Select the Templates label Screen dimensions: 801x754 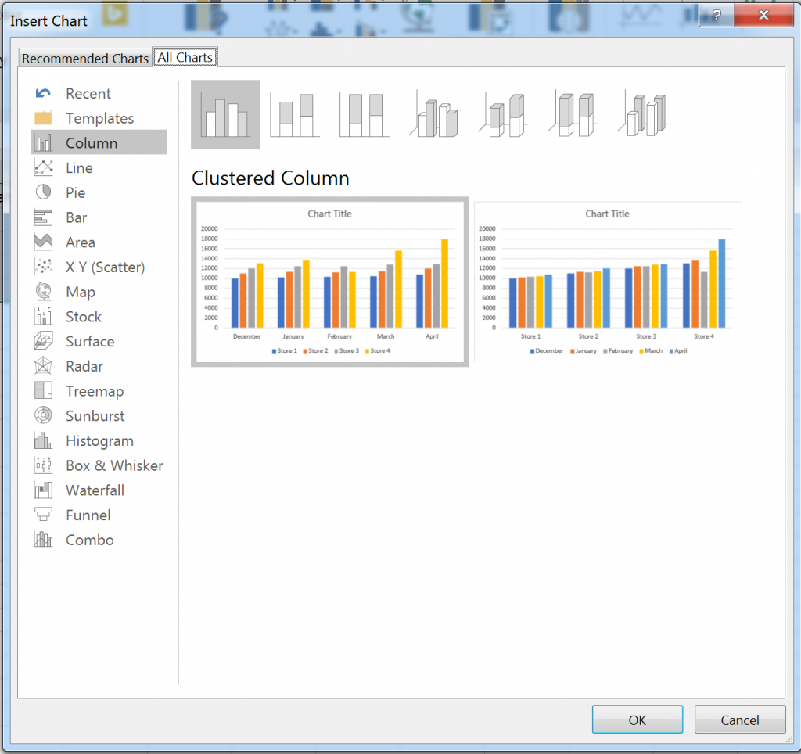pyautogui.click(x=99, y=119)
